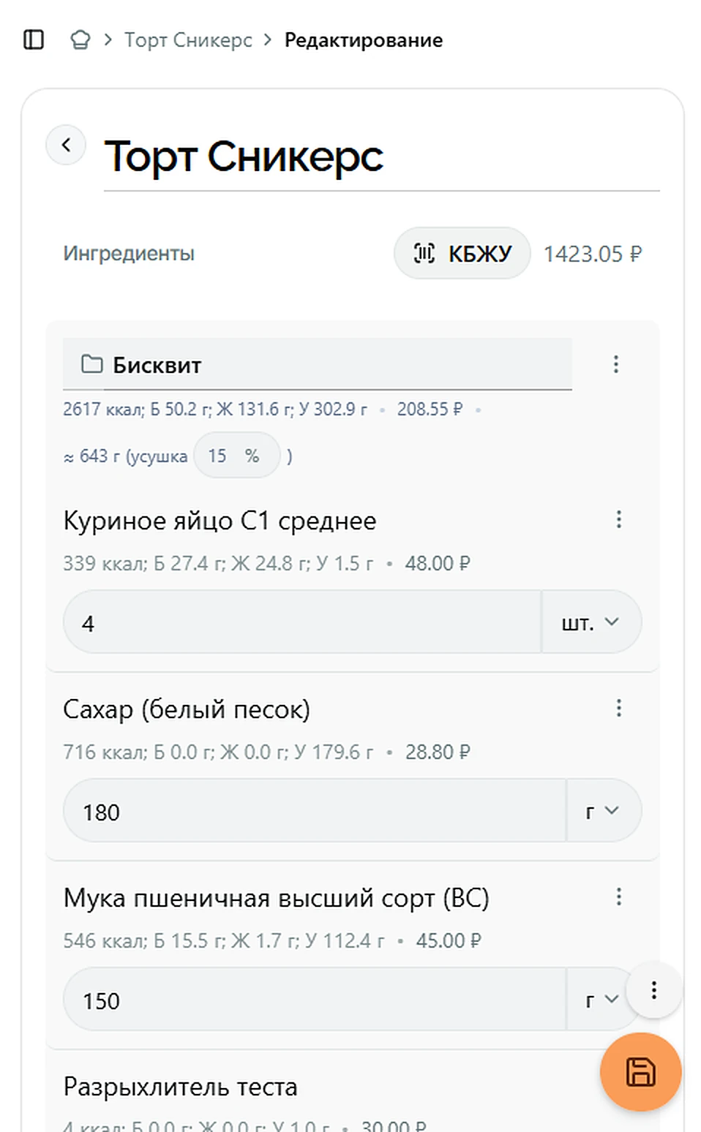The width and height of the screenshot is (701, 1132).
Task: Edit the Торт Сникерс title field
Action: 382,157
